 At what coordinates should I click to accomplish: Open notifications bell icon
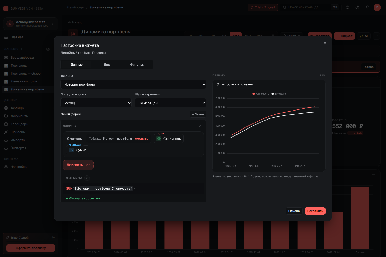coord(367,7)
